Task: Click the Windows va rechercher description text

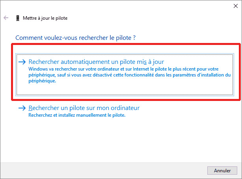Action: coord(129,75)
